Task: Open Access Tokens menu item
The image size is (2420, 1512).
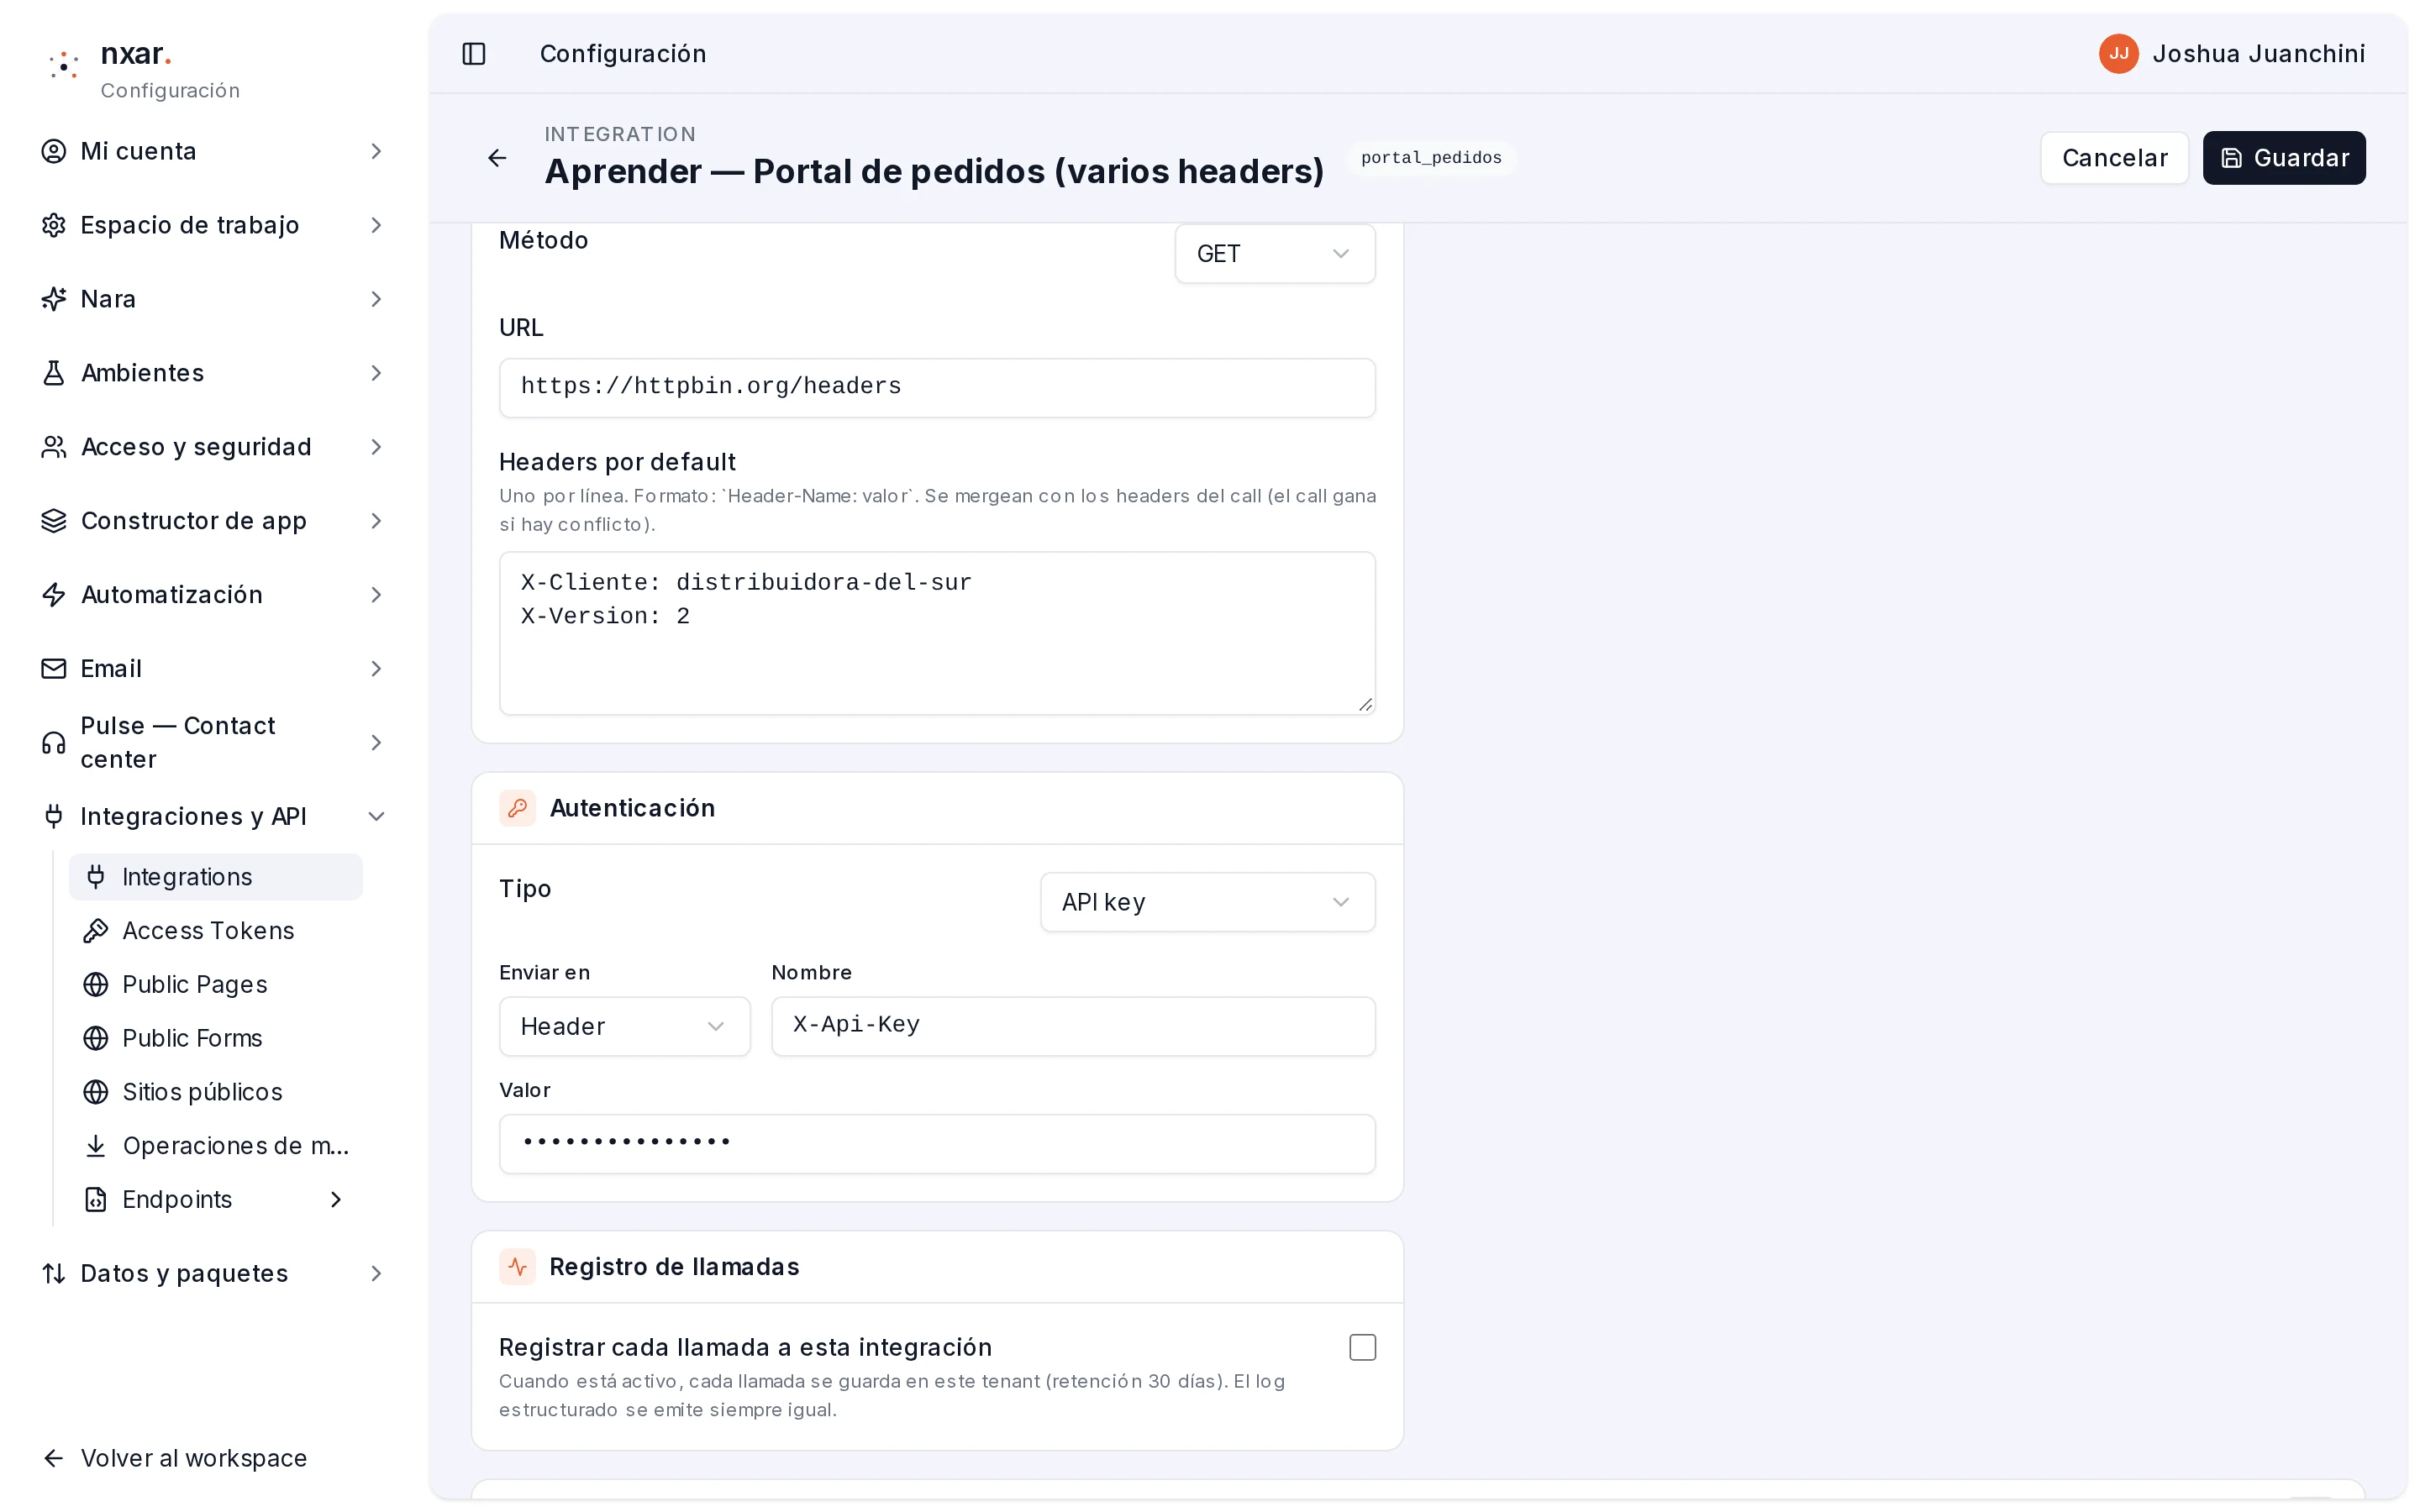Action: [x=215, y=931]
